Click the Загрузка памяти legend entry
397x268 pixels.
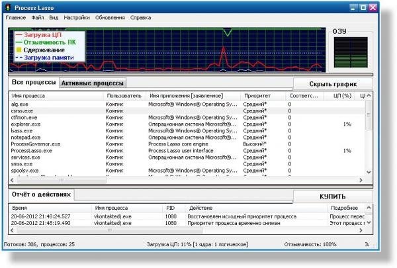click(45, 58)
